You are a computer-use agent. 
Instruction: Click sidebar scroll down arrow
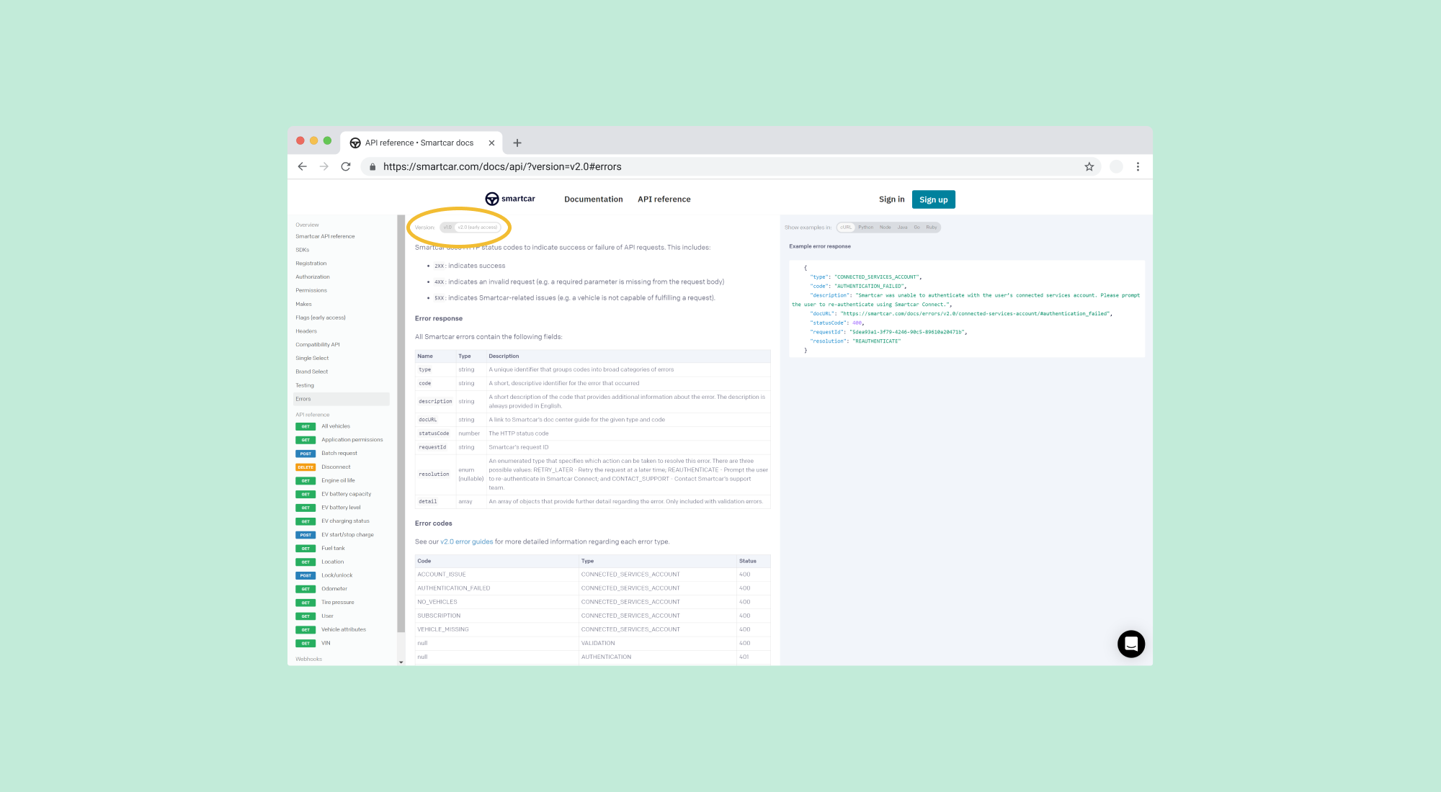point(401,662)
